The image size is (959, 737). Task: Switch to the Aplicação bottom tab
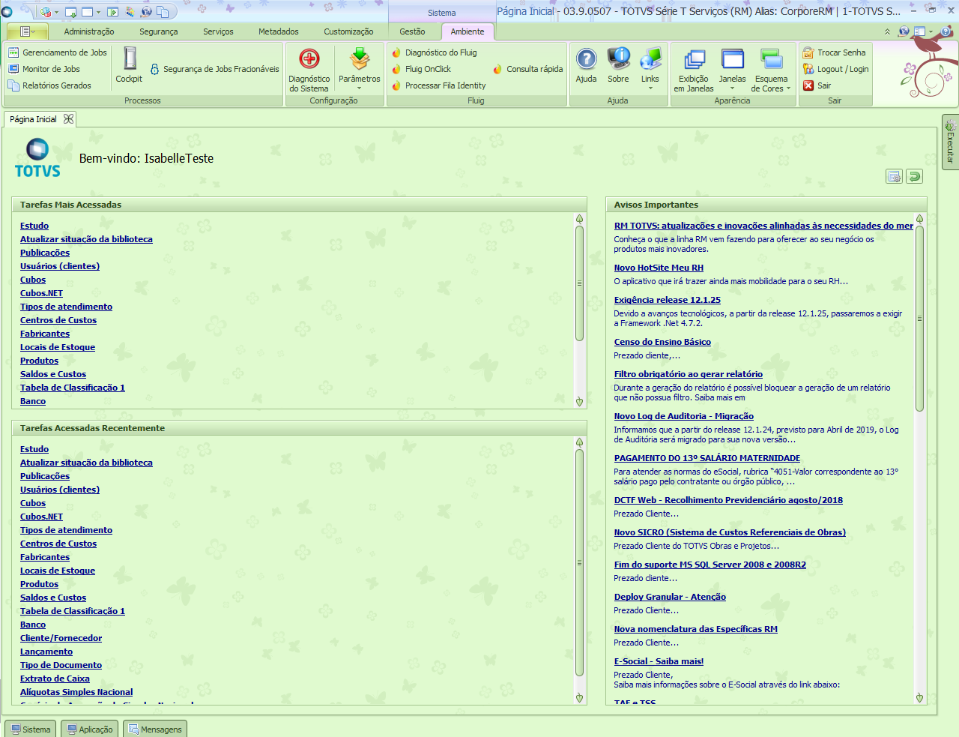pos(89,729)
